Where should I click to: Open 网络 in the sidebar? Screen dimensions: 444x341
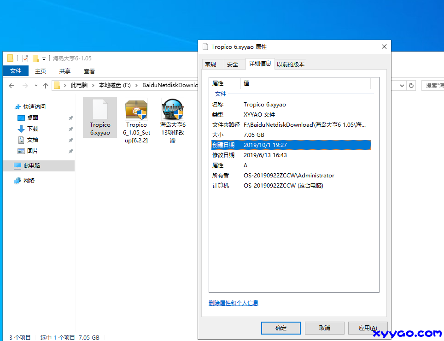[29, 180]
